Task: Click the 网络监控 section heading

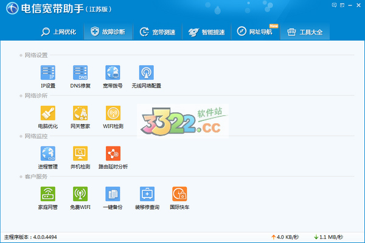Action: pos(36,136)
